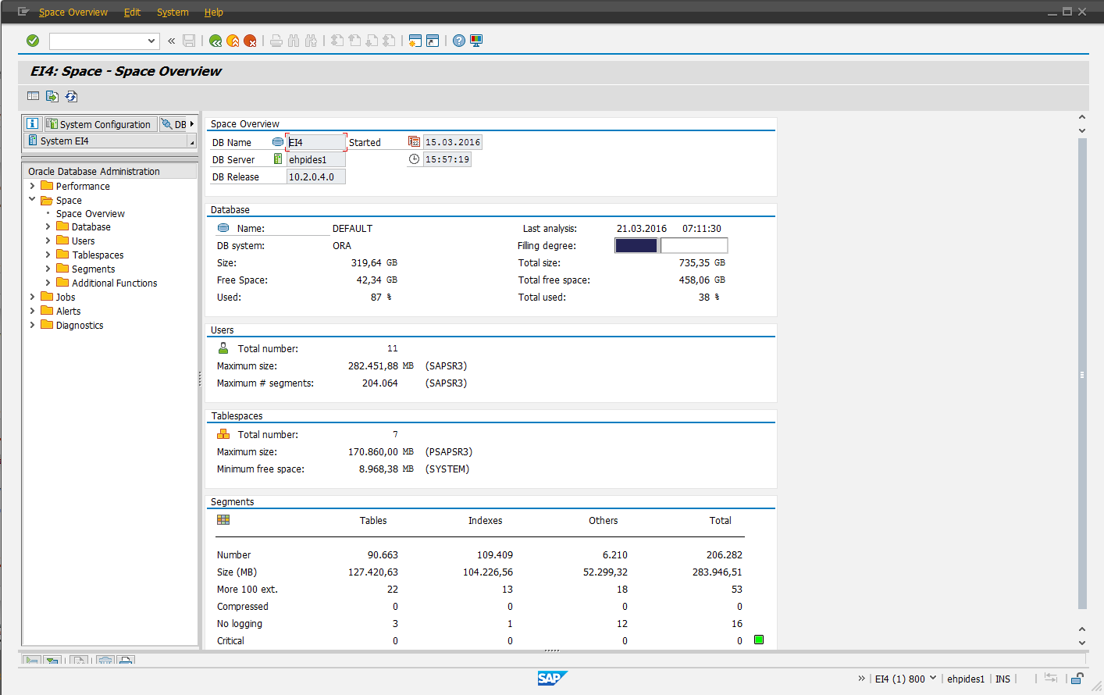Click the navigation tree toggle icon under the title
The image size is (1104, 695).
33,96
